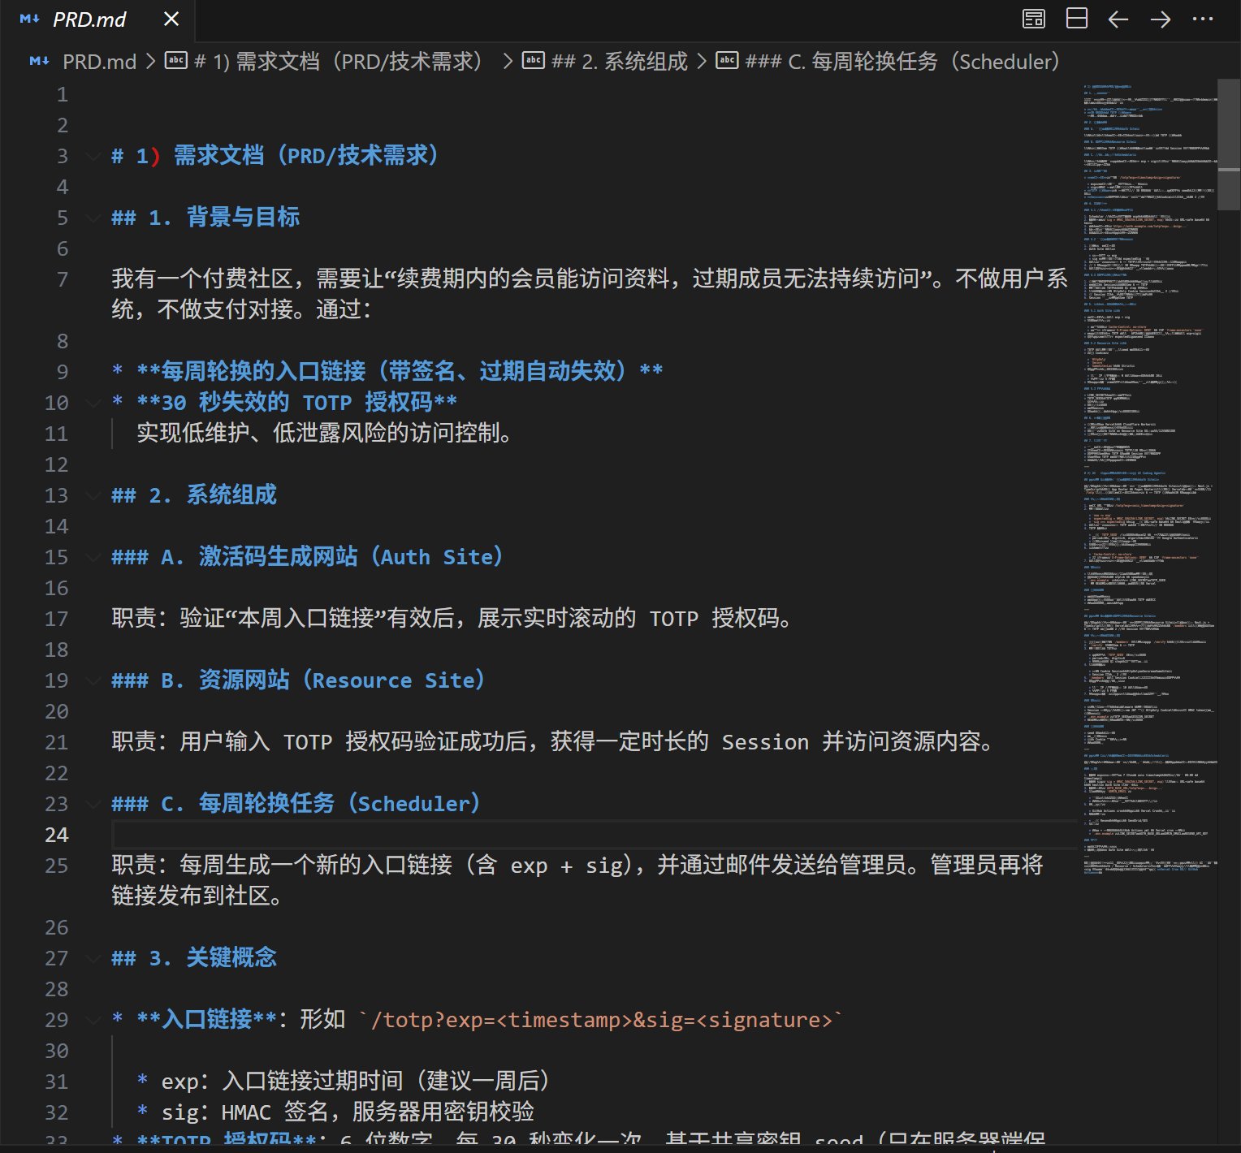
Task: Close the PRD.md tab
Action: coord(171,19)
